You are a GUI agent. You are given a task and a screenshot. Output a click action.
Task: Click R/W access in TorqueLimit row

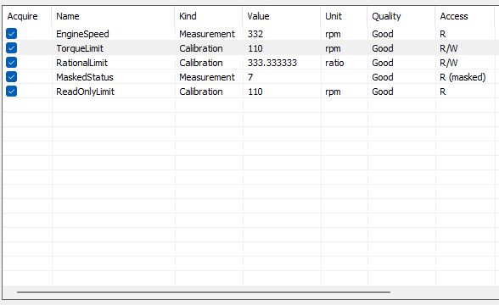[449, 48]
